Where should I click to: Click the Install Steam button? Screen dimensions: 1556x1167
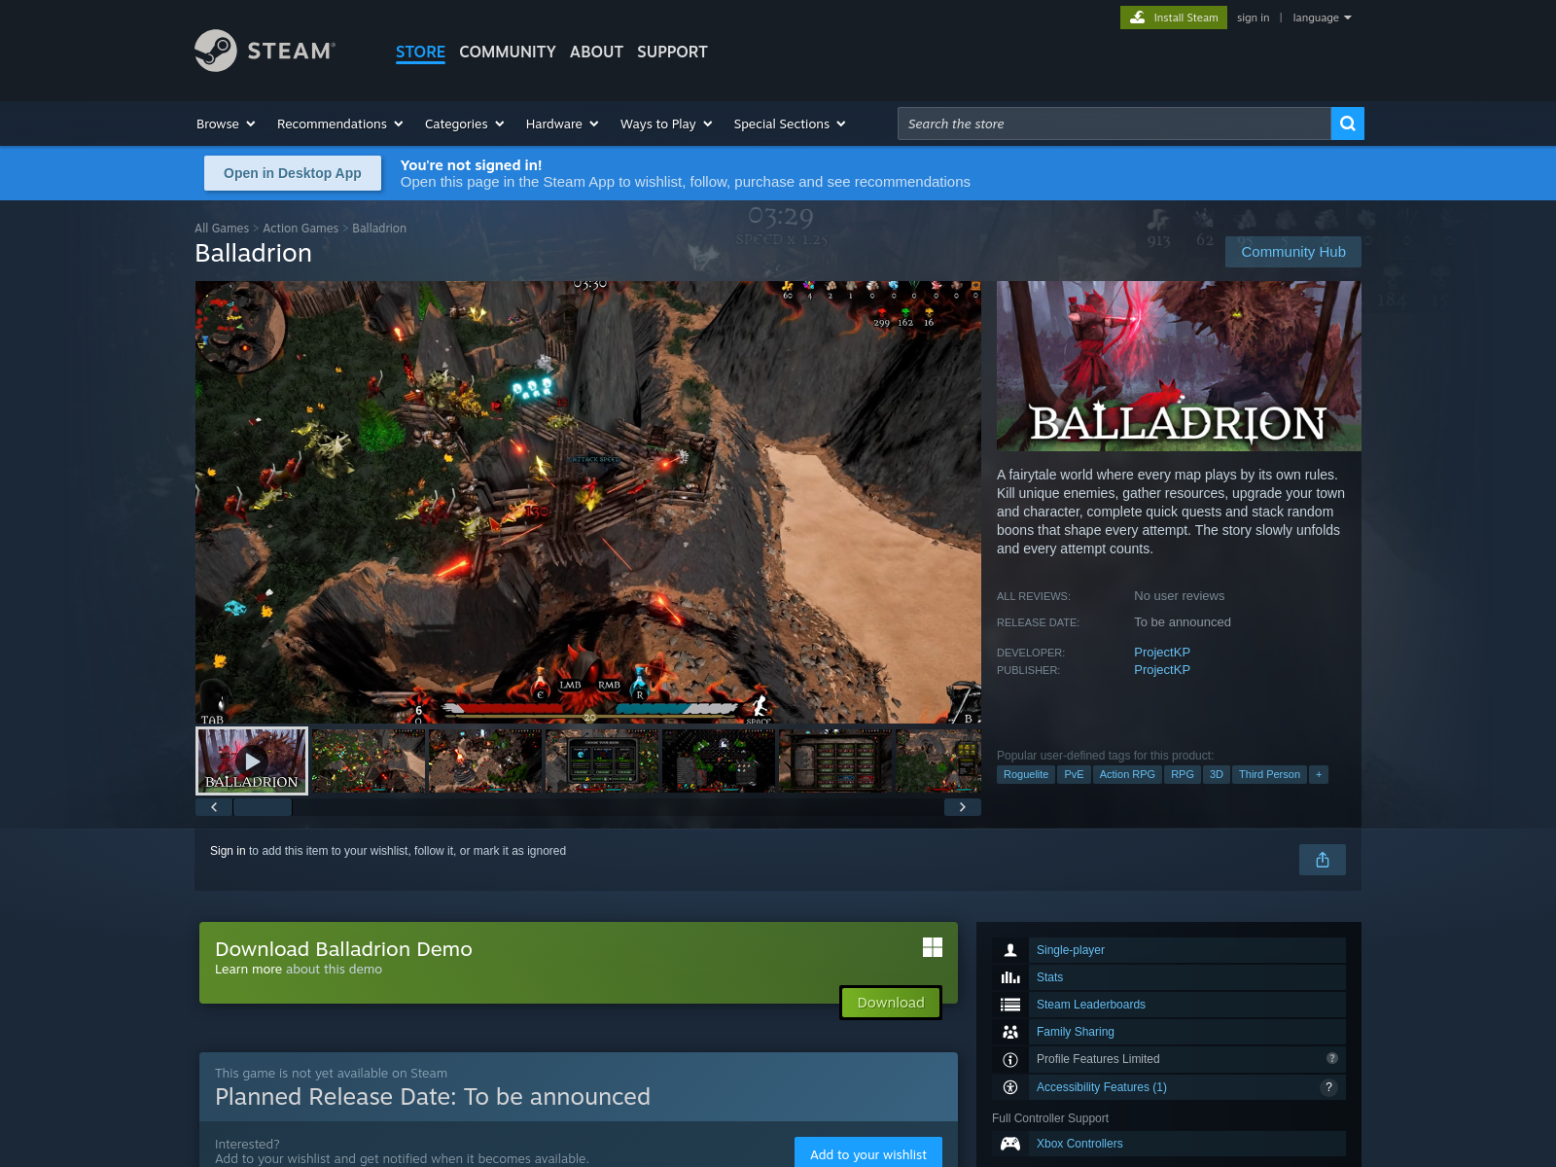point(1174,18)
